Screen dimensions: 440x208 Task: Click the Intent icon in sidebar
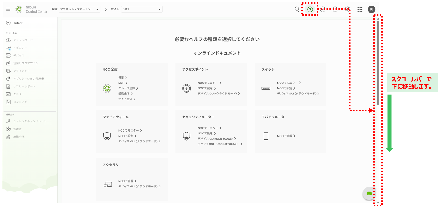(x=8, y=23)
